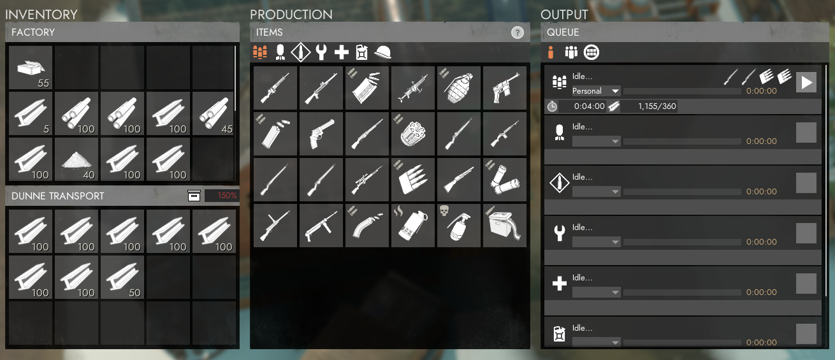Switch to the fuel canister category
Image resolution: width=835 pixels, height=360 pixels.
361,52
